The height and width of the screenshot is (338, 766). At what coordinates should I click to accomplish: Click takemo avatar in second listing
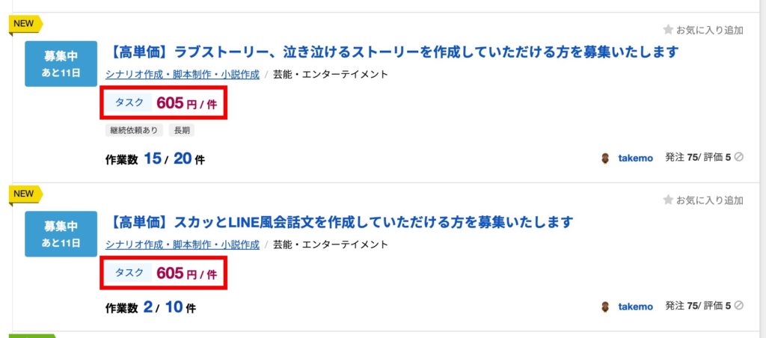click(605, 307)
